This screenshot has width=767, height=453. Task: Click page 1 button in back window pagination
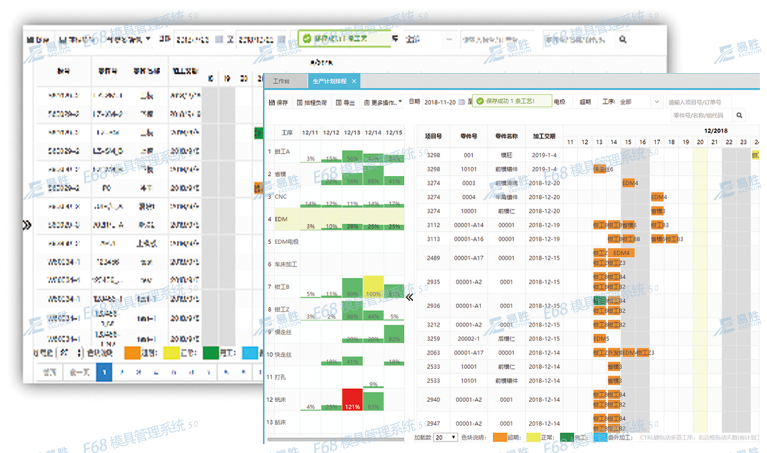pyautogui.click(x=104, y=372)
